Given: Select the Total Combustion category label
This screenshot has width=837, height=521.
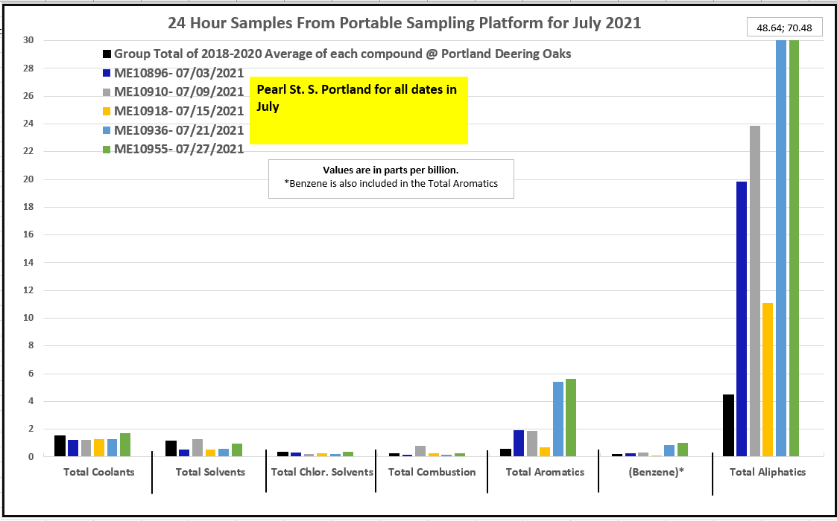Looking at the screenshot, I should click(x=432, y=472).
